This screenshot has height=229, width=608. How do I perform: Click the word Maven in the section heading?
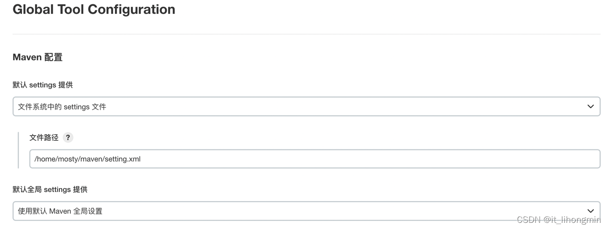[x=27, y=57]
